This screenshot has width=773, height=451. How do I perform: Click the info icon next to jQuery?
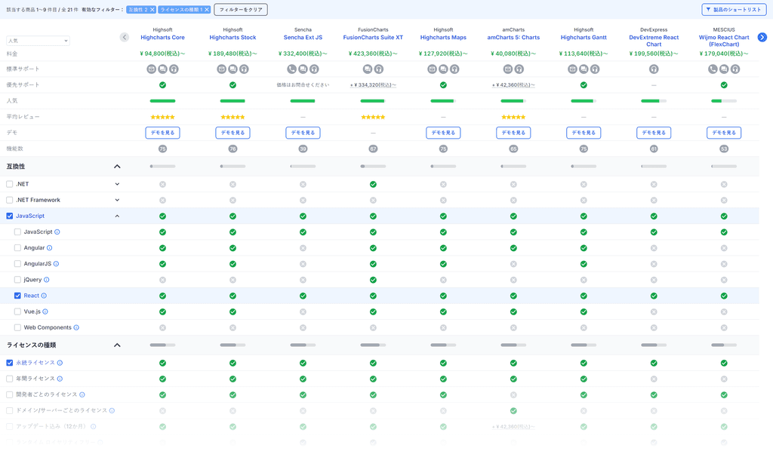[x=47, y=280]
